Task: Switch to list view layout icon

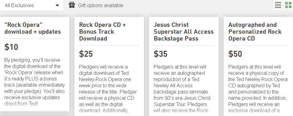Action: click(278, 5)
